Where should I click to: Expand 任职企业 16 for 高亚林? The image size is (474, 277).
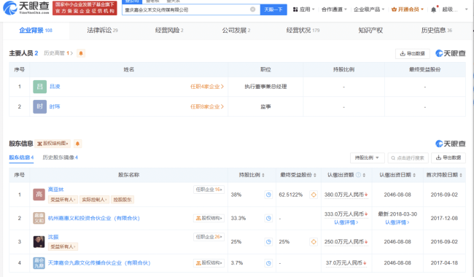pyautogui.click(x=209, y=190)
